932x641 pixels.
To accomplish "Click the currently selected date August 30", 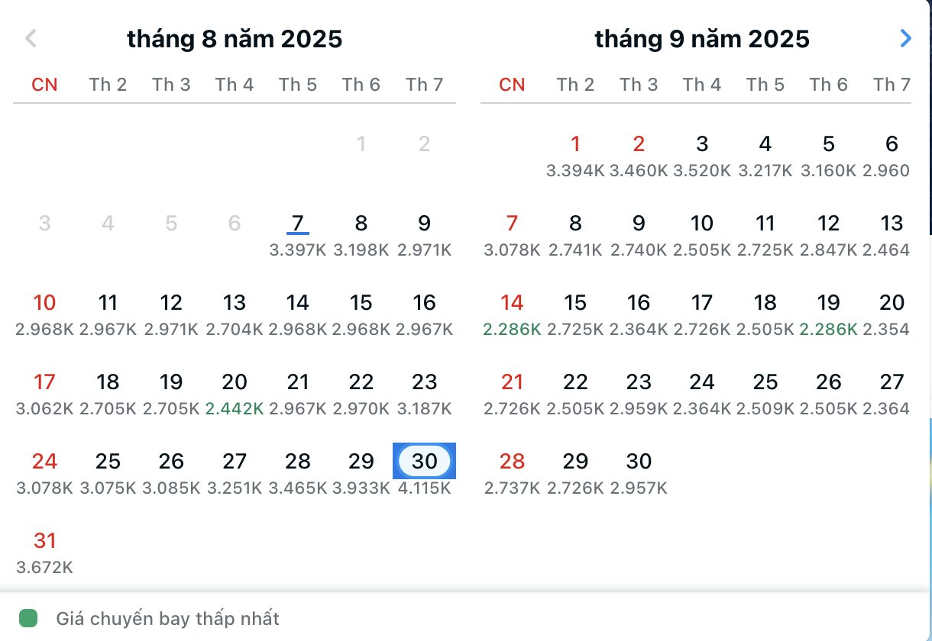I will (425, 461).
